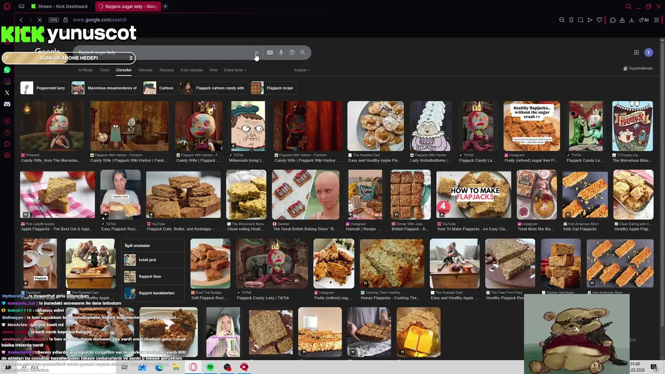Open the TVTropes Flapjack poster thumbnail
Viewport: 665px width, 374px height.
632,126
